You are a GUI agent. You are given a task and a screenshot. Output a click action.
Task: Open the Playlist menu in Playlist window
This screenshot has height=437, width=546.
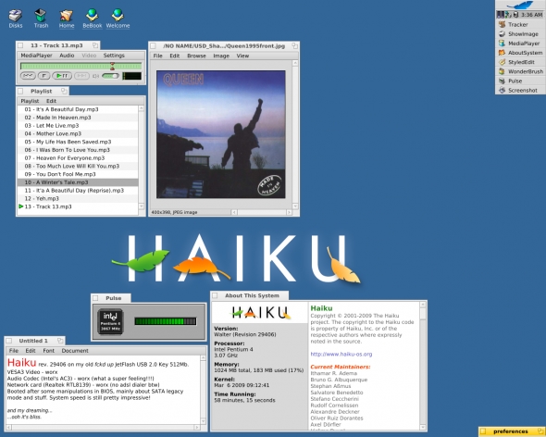pyautogui.click(x=30, y=101)
